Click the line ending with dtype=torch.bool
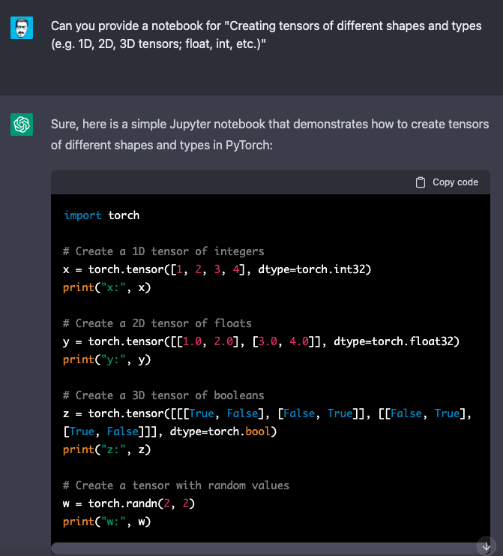The width and height of the screenshot is (503, 556). pyautogui.click(x=169, y=431)
